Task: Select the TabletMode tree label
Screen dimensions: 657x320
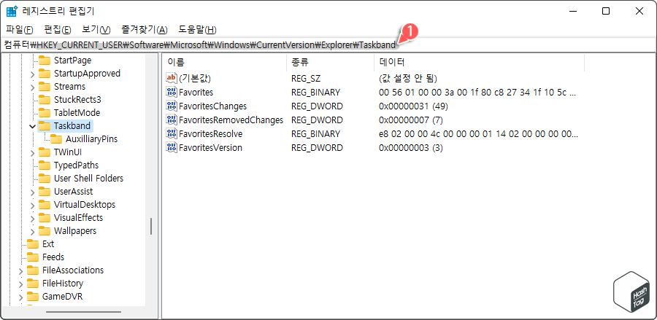Action: [x=77, y=113]
